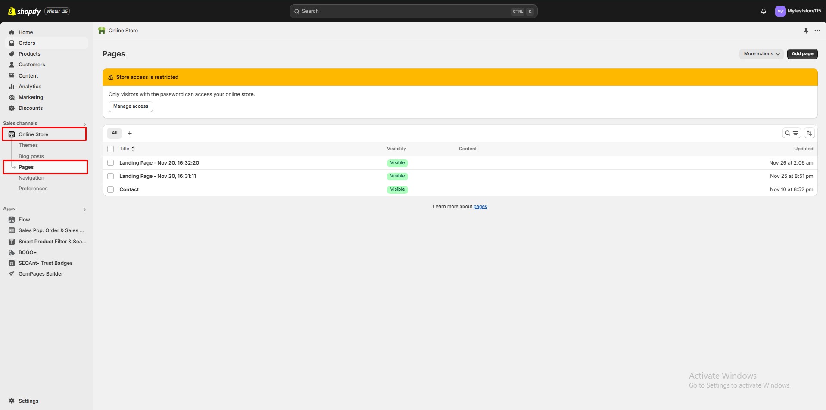Tick the Landing Page Nov 20, 16:32:20 checkbox
826x410 pixels.
[x=111, y=162]
